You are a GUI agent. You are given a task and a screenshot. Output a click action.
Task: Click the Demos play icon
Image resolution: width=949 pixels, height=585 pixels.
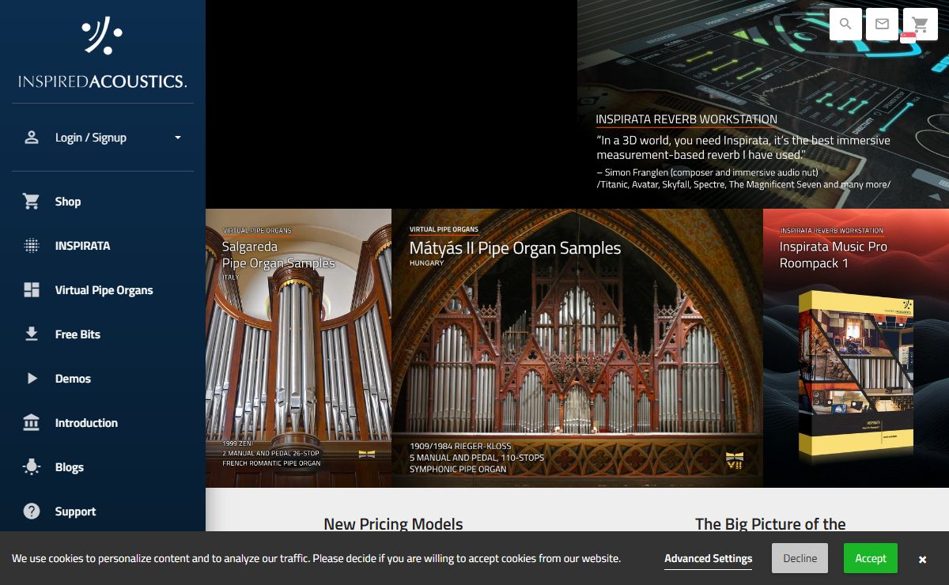coord(32,379)
